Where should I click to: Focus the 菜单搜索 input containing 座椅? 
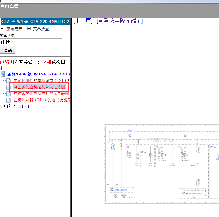point(31,42)
